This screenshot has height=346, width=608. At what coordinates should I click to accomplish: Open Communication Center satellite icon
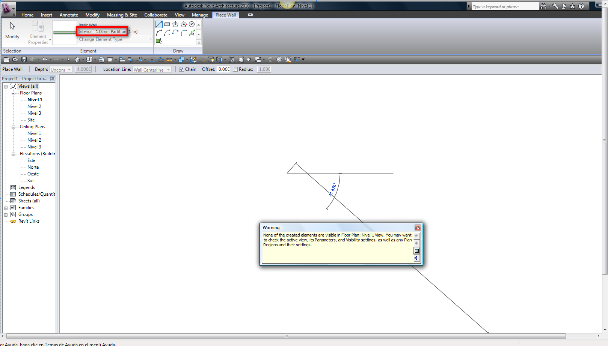(x=564, y=6)
